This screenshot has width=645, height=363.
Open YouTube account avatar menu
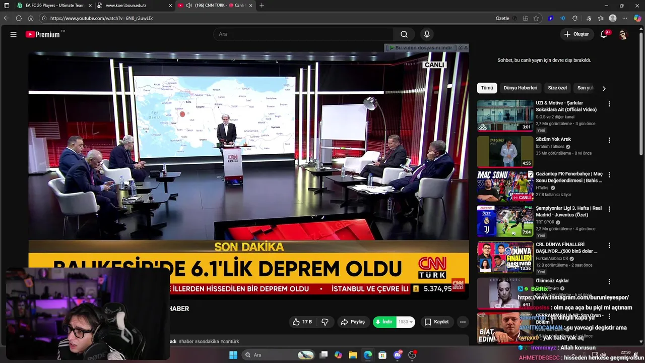[623, 34]
